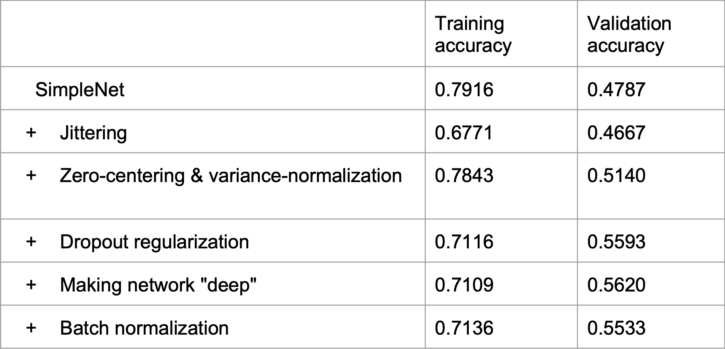
Task: Click Zero-centering & variance-normalization label
Action: click(x=231, y=176)
